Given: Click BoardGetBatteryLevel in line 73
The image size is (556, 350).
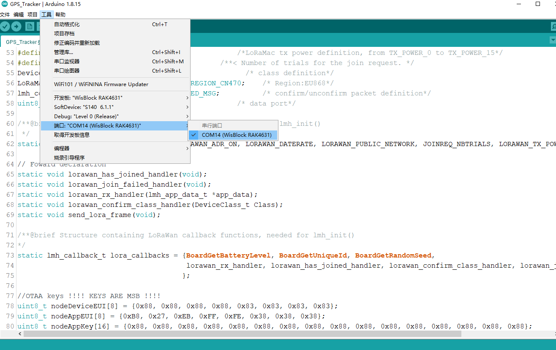Looking at the screenshot, I should (x=229, y=255).
